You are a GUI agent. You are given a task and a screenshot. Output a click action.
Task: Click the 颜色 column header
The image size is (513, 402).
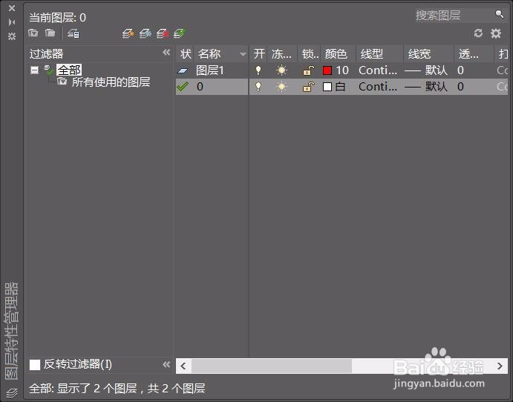[338, 54]
